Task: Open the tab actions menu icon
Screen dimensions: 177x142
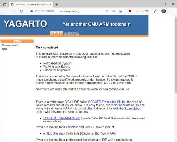Action: pos(5,5)
